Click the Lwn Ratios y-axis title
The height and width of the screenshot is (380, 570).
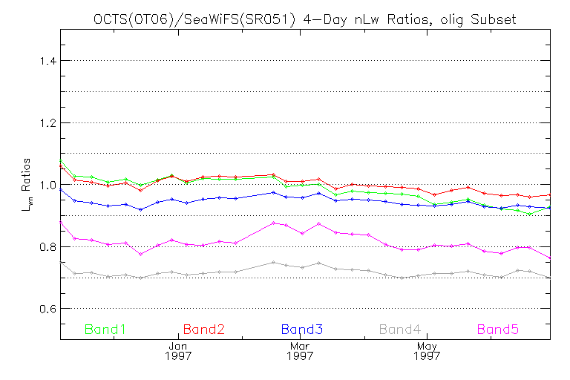tap(26, 184)
